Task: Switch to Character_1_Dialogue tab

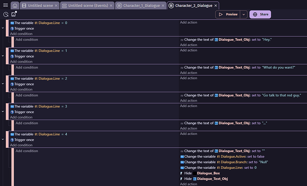Action: click(x=140, y=5)
